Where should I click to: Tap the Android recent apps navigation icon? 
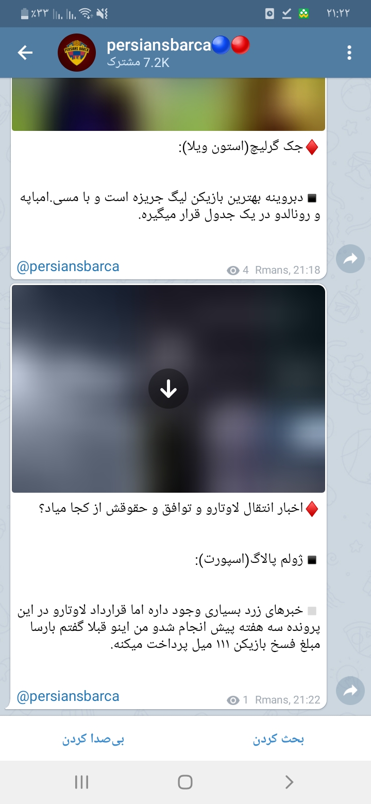point(81,782)
